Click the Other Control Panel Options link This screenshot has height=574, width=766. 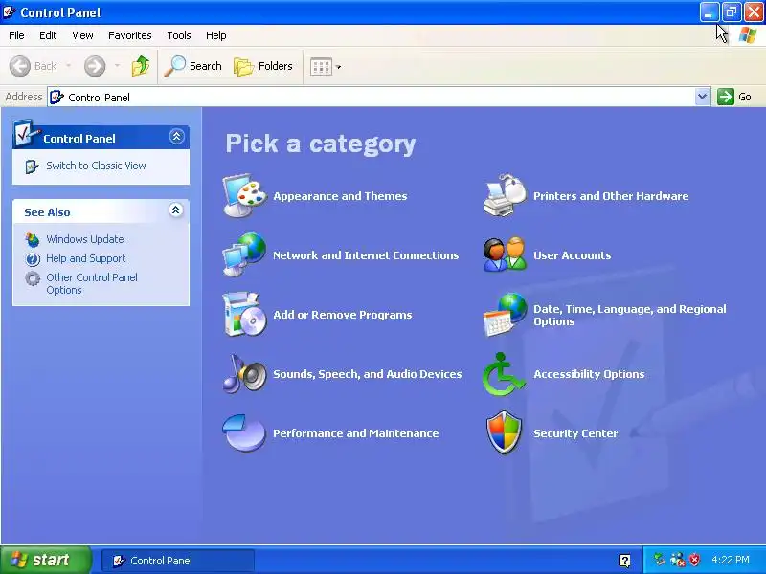click(92, 283)
